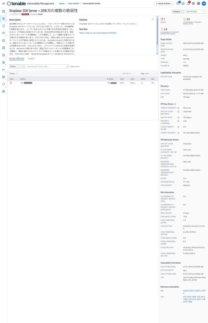Open the Quick Actions dropdown
Viewport: 208px width, 323px height.
pyautogui.click(x=165, y=3)
